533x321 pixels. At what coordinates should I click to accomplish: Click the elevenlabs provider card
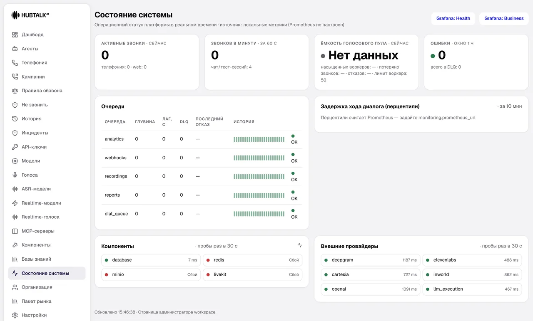tap(472, 260)
